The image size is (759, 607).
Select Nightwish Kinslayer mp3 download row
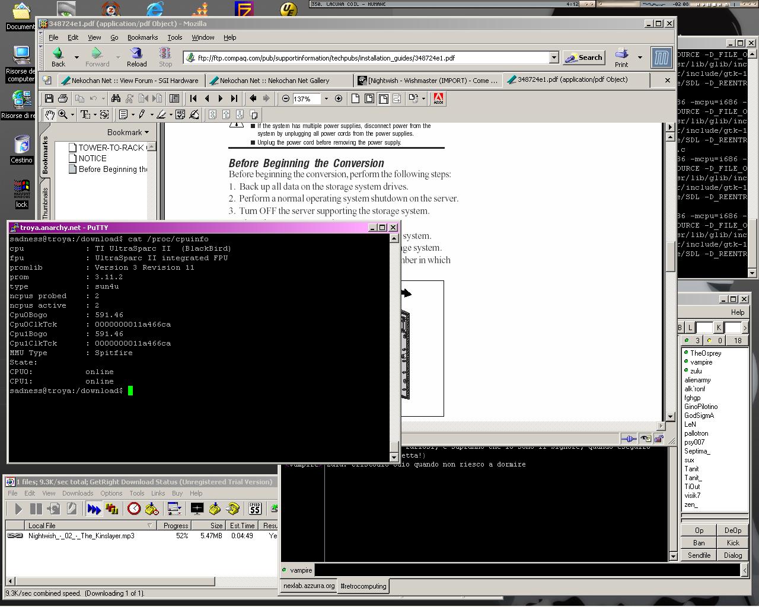point(142,535)
